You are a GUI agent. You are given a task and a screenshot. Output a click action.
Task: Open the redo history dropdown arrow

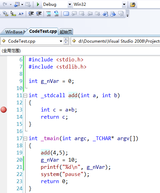click(11, 4)
